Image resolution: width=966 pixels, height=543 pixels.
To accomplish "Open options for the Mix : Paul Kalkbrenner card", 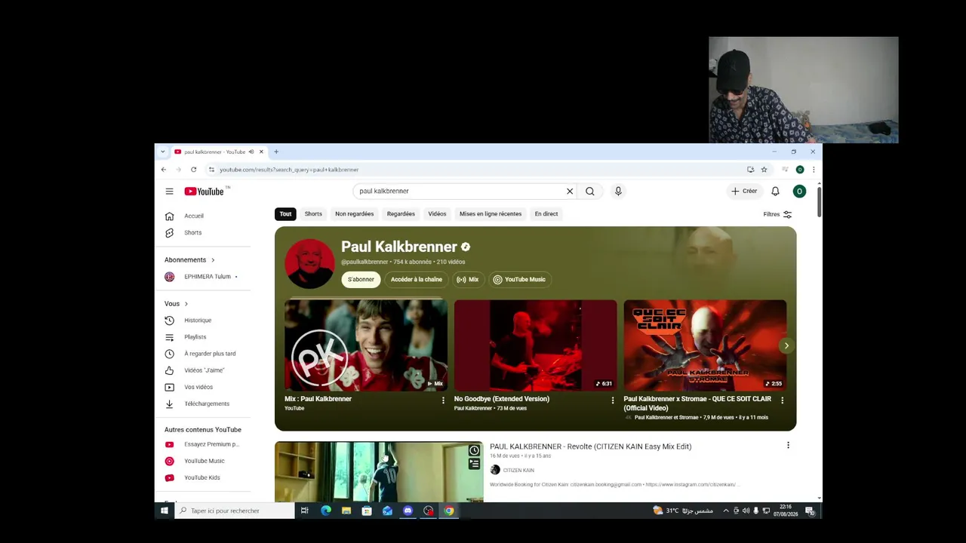I will tap(443, 400).
